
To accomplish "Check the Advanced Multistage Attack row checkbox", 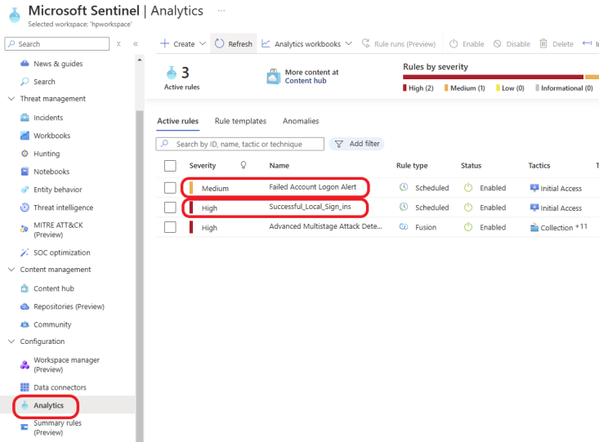I will point(170,227).
